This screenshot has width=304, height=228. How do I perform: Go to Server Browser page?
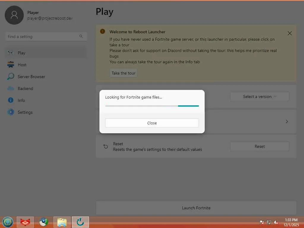click(31, 77)
